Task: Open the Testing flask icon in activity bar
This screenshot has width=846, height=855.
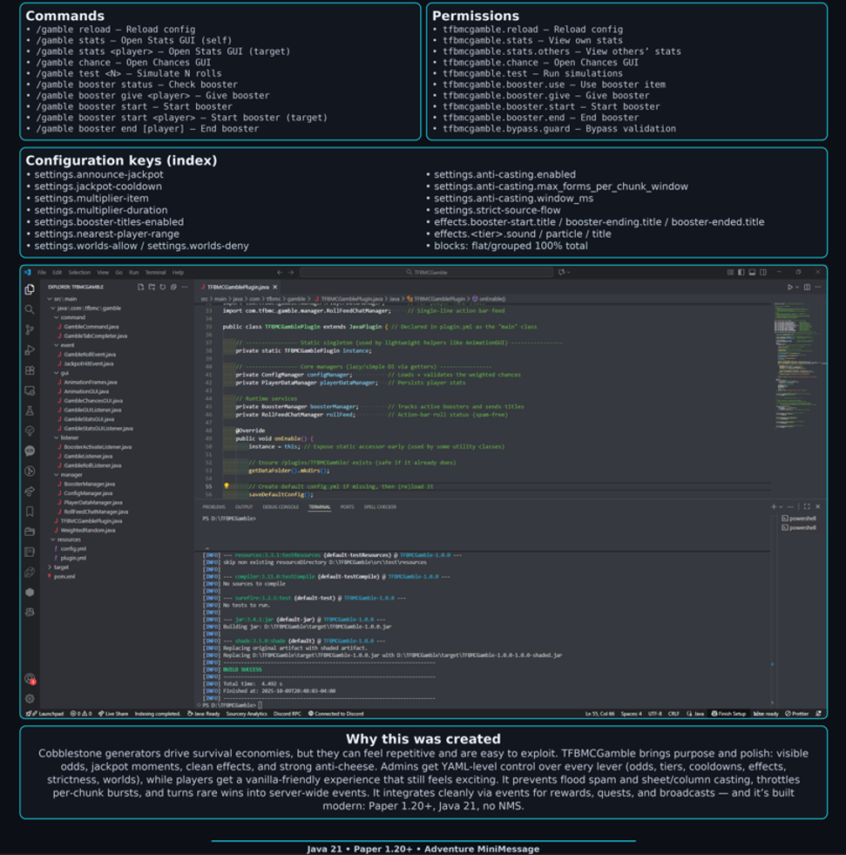Action: (x=30, y=411)
